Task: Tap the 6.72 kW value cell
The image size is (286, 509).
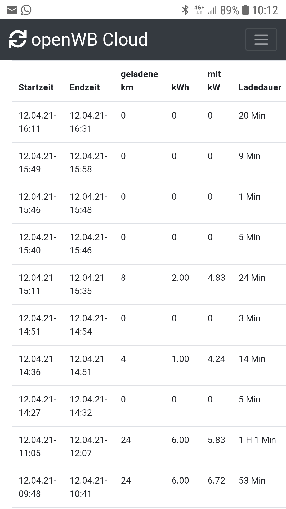Action: coord(216,480)
